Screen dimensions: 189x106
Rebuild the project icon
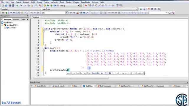(x=55, y=6)
